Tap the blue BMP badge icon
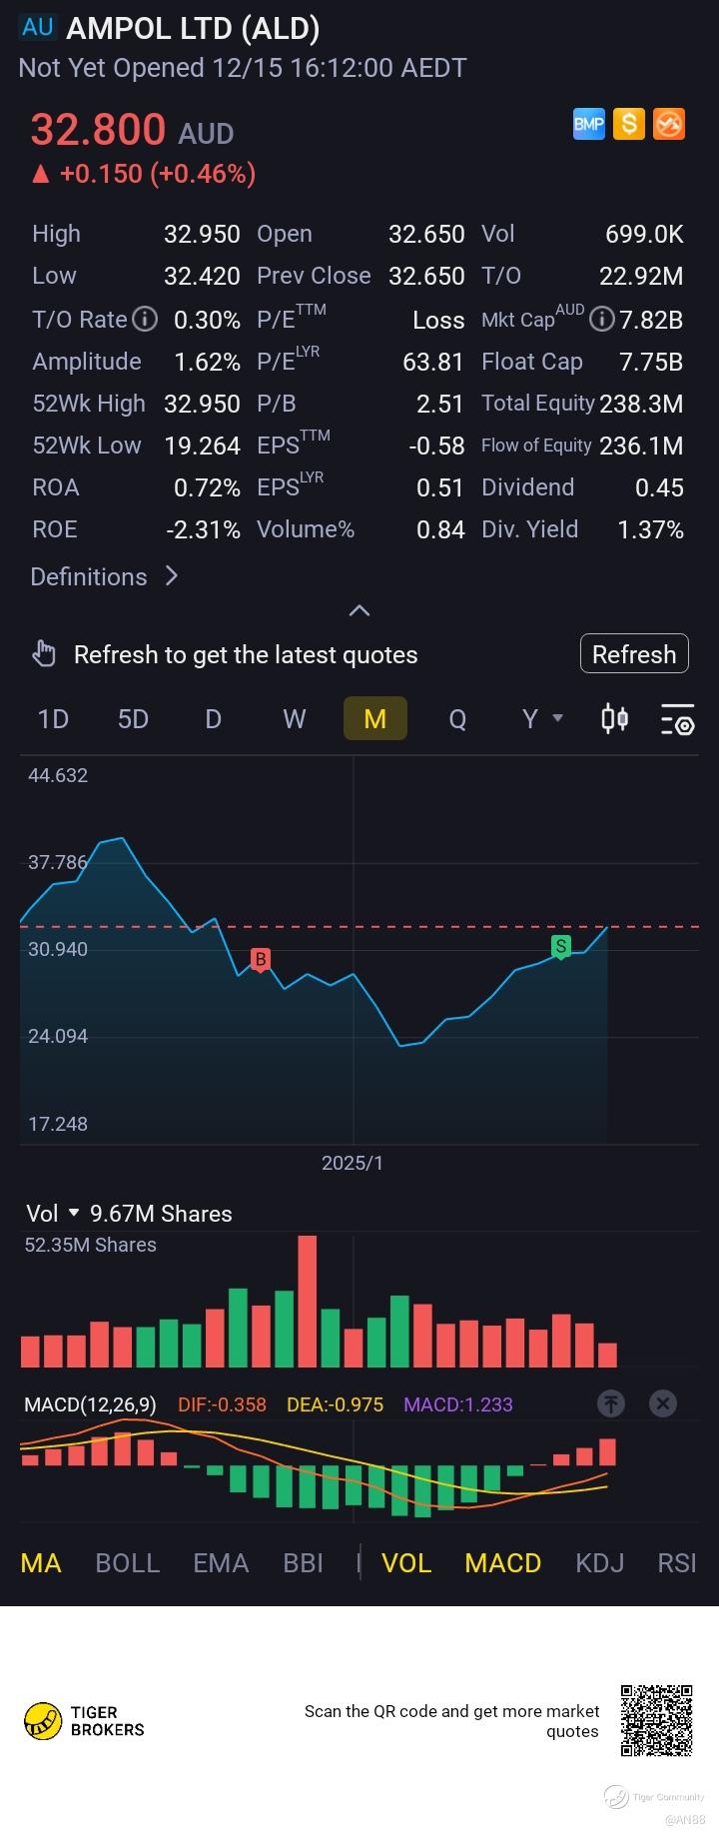The image size is (719, 1836). pyautogui.click(x=589, y=124)
